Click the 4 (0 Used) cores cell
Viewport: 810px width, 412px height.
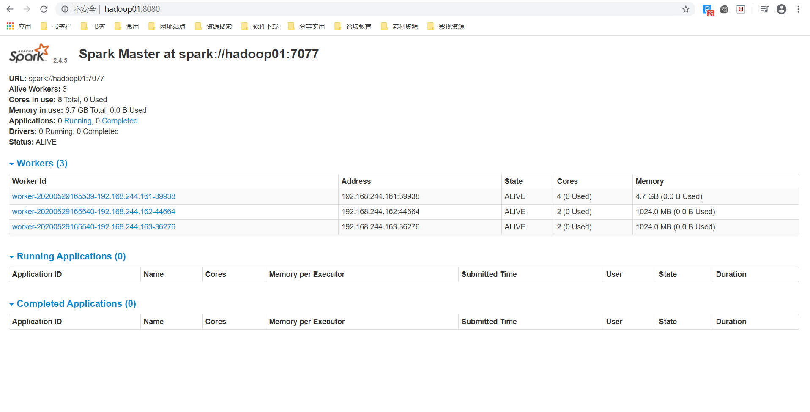[x=593, y=196]
